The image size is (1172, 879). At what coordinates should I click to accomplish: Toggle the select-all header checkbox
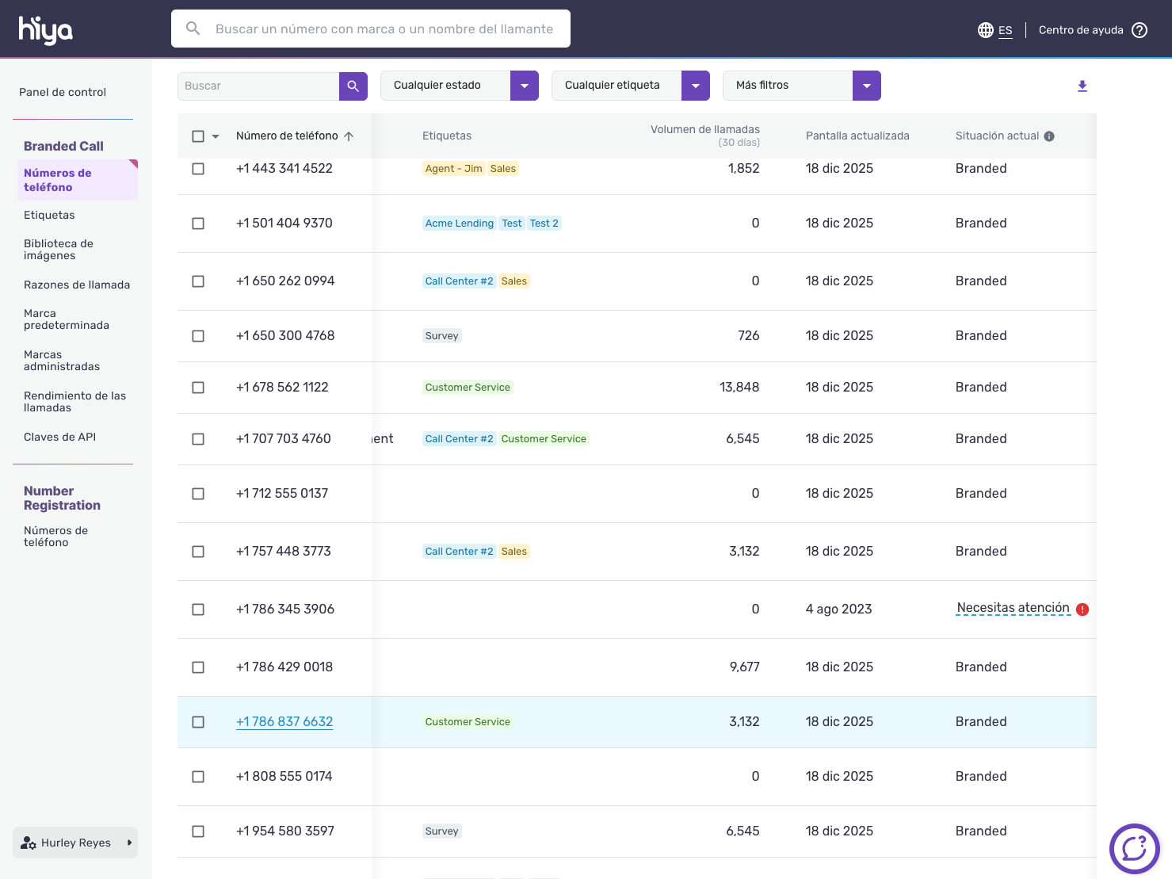(198, 136)
